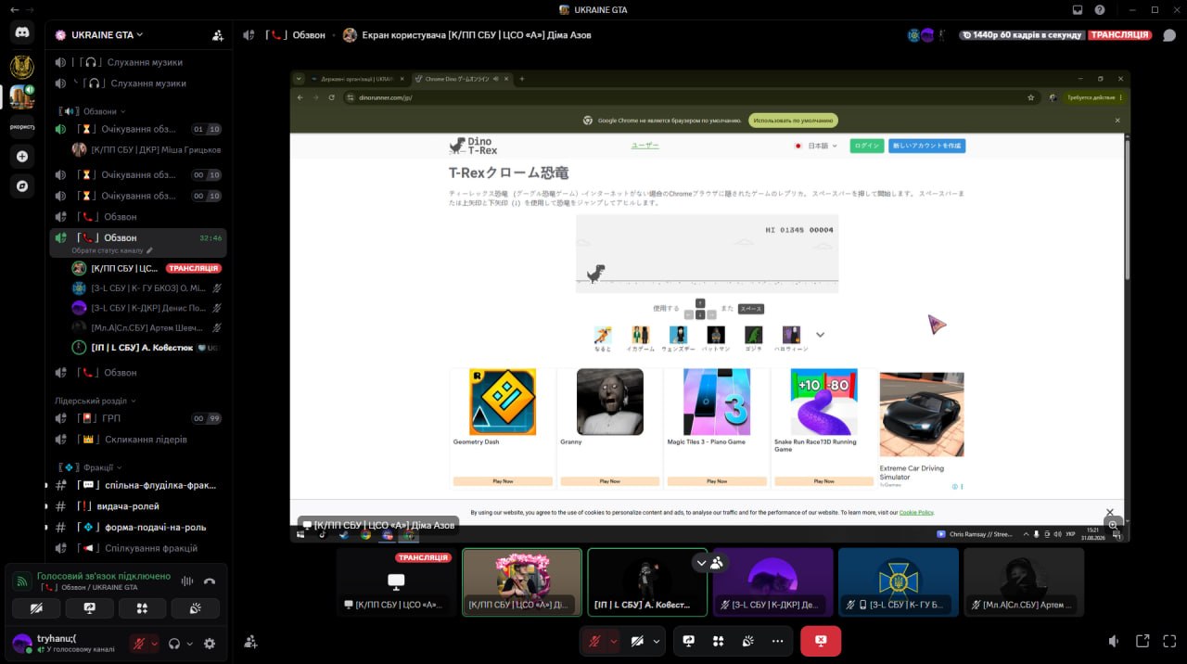Open видача-ролей text channel
Screen dimensions: 1187x664
tap(138, 506)
